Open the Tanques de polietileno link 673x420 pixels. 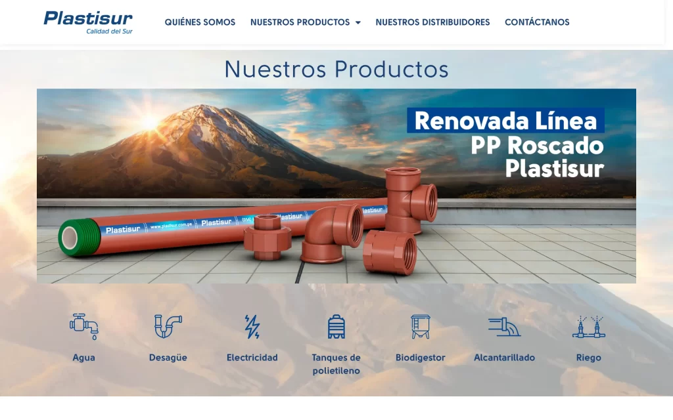pyautogui.click(x=336, y=364)
